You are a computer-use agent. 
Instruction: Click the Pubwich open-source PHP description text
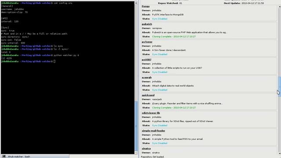pyautogui.click(x=190, y=32)
